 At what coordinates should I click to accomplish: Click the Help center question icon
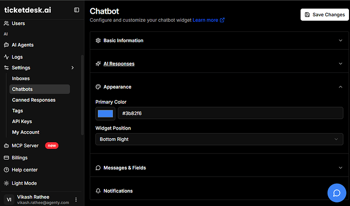[7, 170]
